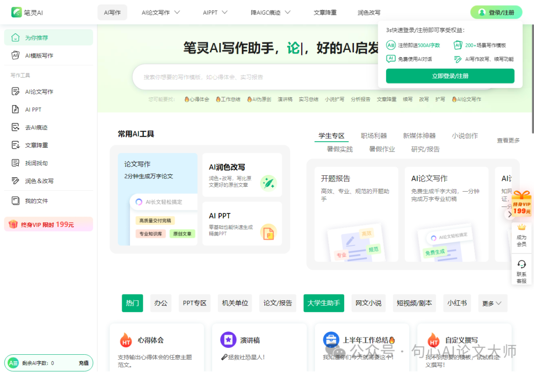Open the AI写作 top tab
Viewport: 534px width, 373px height.
point(112,12)
